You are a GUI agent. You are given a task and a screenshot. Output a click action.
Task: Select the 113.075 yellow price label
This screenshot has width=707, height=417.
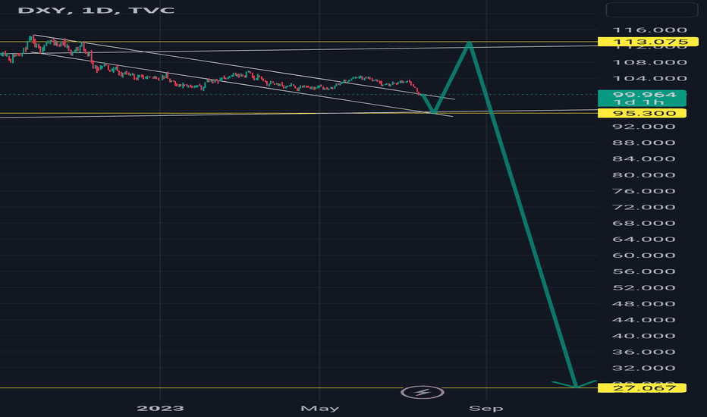tap(648, 42)
